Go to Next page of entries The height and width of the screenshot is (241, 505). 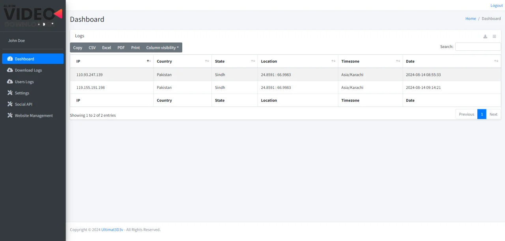pyautogui.click(x=494, y=114)
